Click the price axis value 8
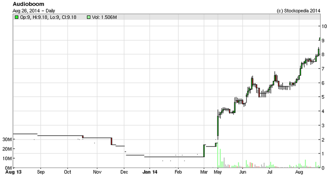 [x=323, y=54]
